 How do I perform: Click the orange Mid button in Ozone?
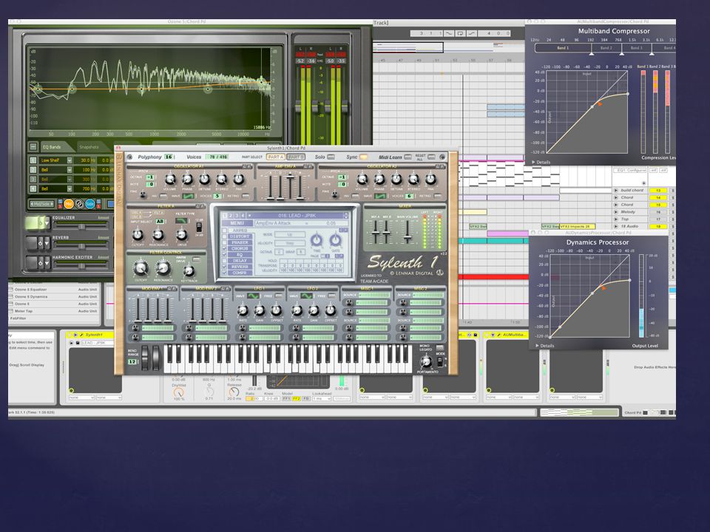[68, 204]
